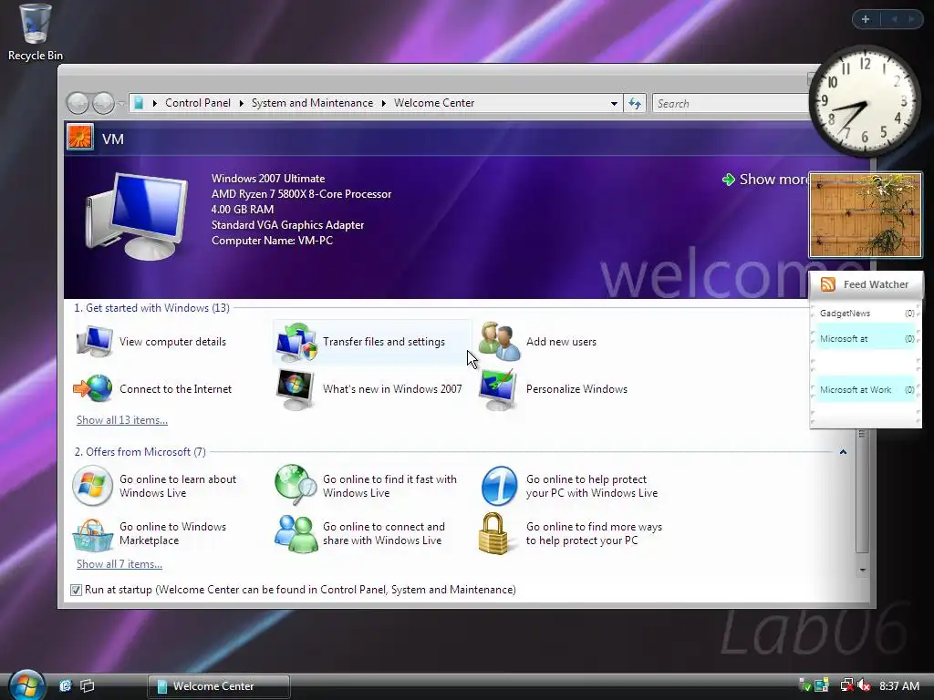Select Go online to find it fast text

coord(389,486)
